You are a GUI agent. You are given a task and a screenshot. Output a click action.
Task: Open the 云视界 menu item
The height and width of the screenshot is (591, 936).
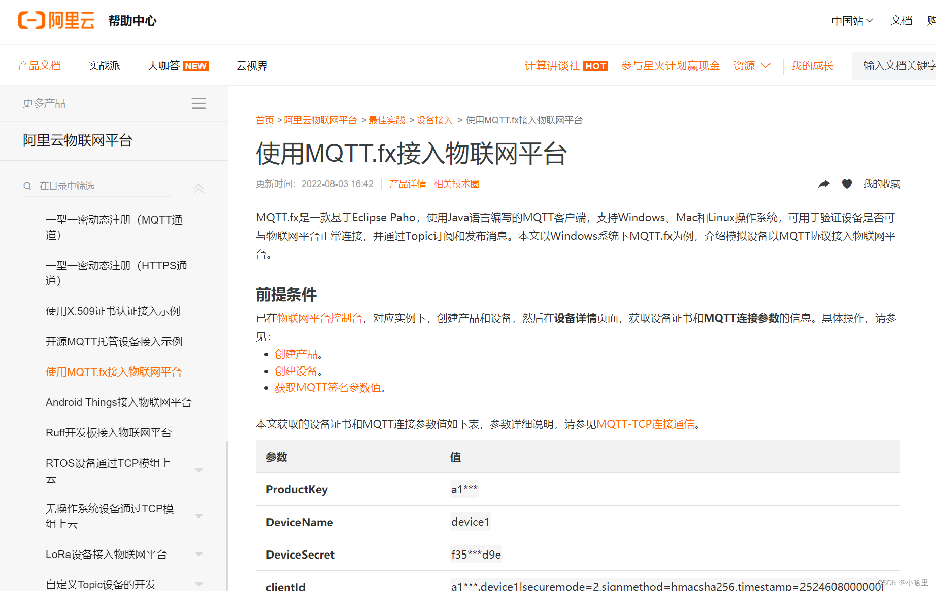tap(252, 66)
